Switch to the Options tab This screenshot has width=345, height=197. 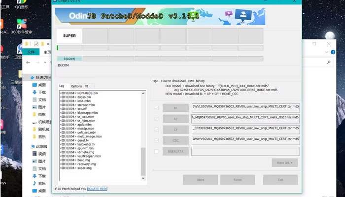pyautogui.click(x=76, y=86)
